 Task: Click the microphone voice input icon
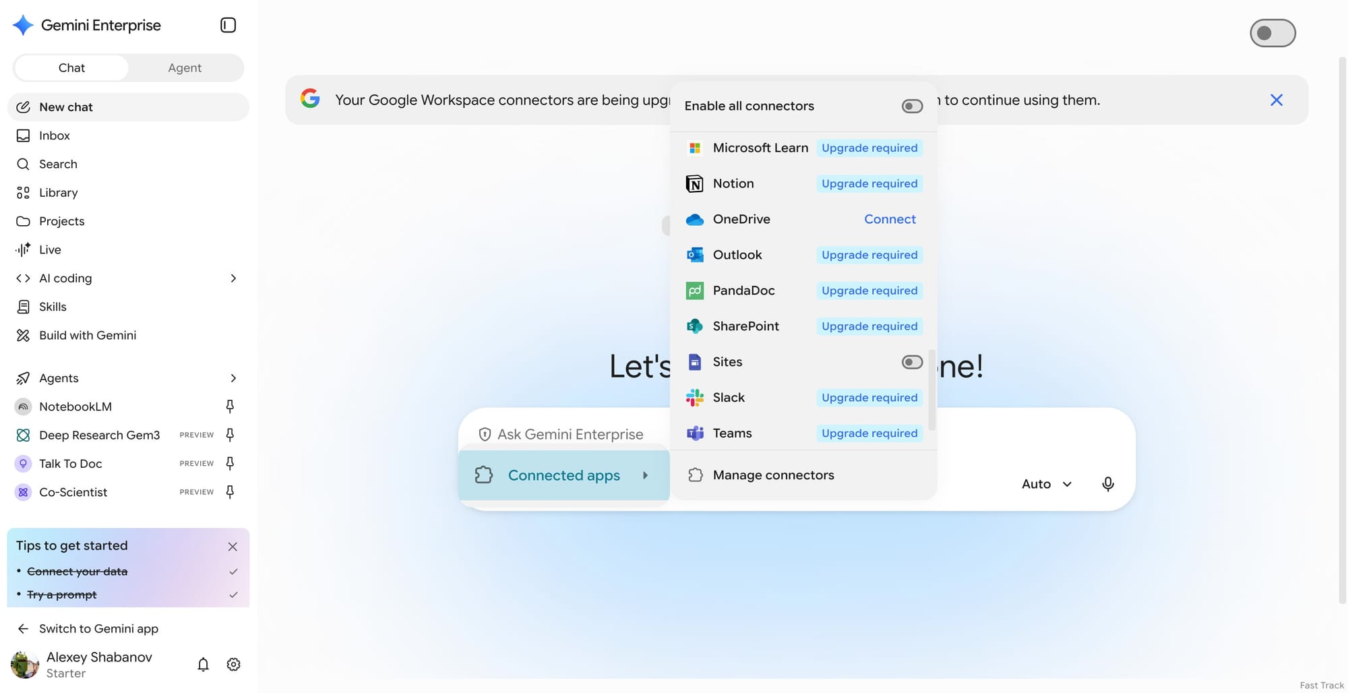coord(1108,484)
